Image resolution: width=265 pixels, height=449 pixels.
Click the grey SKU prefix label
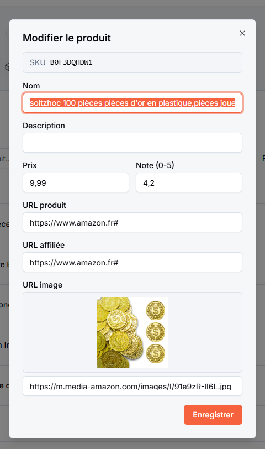coord(38,62)
